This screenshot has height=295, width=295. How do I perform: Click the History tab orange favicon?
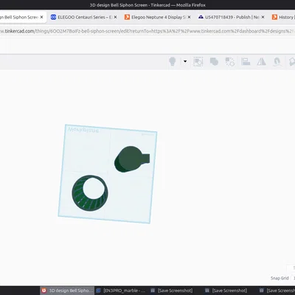click(274, 17)
